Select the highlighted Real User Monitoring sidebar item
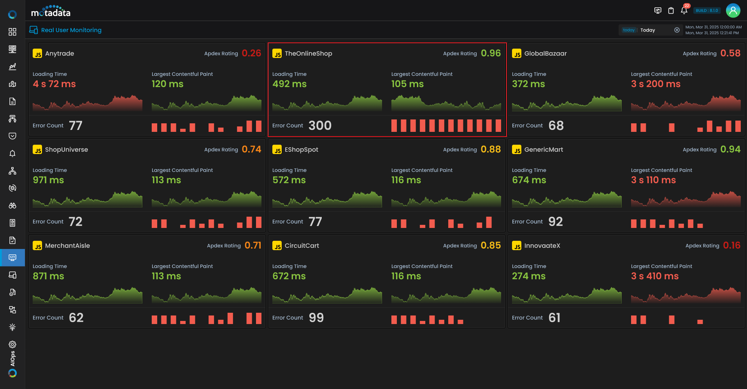Viewport: 747px width, 389px height. (x=12, y=258)
